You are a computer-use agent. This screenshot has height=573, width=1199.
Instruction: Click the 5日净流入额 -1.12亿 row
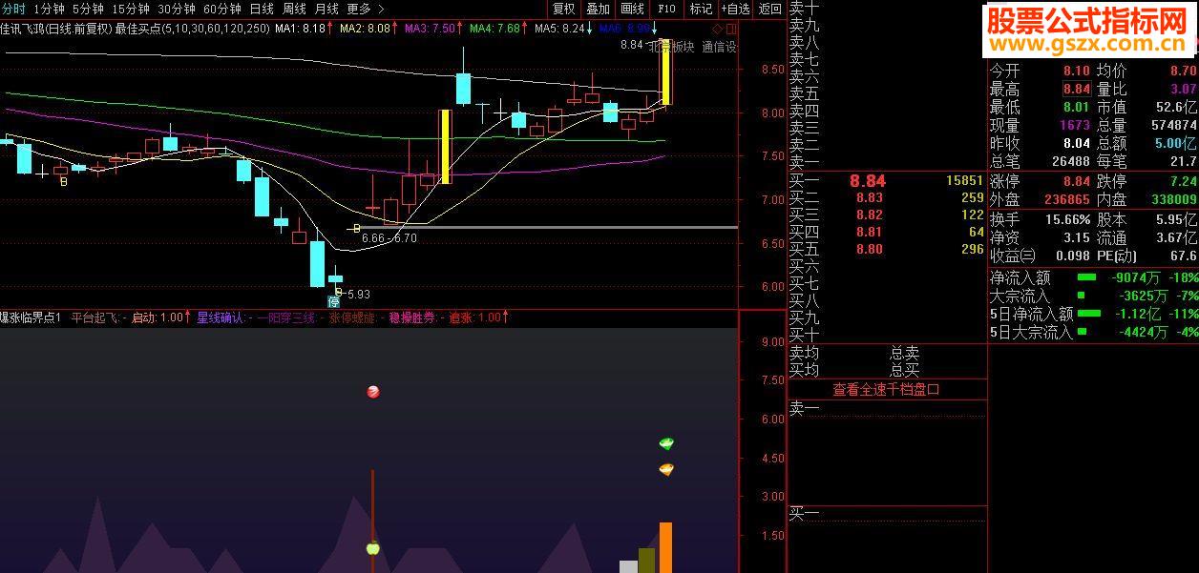click(1093, 314)
